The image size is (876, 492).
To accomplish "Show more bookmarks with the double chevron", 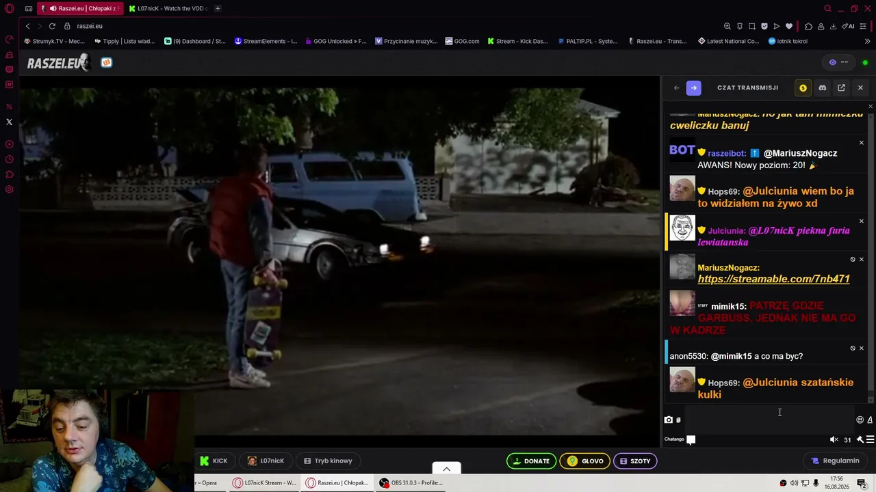I will click(x=868, y=41).
